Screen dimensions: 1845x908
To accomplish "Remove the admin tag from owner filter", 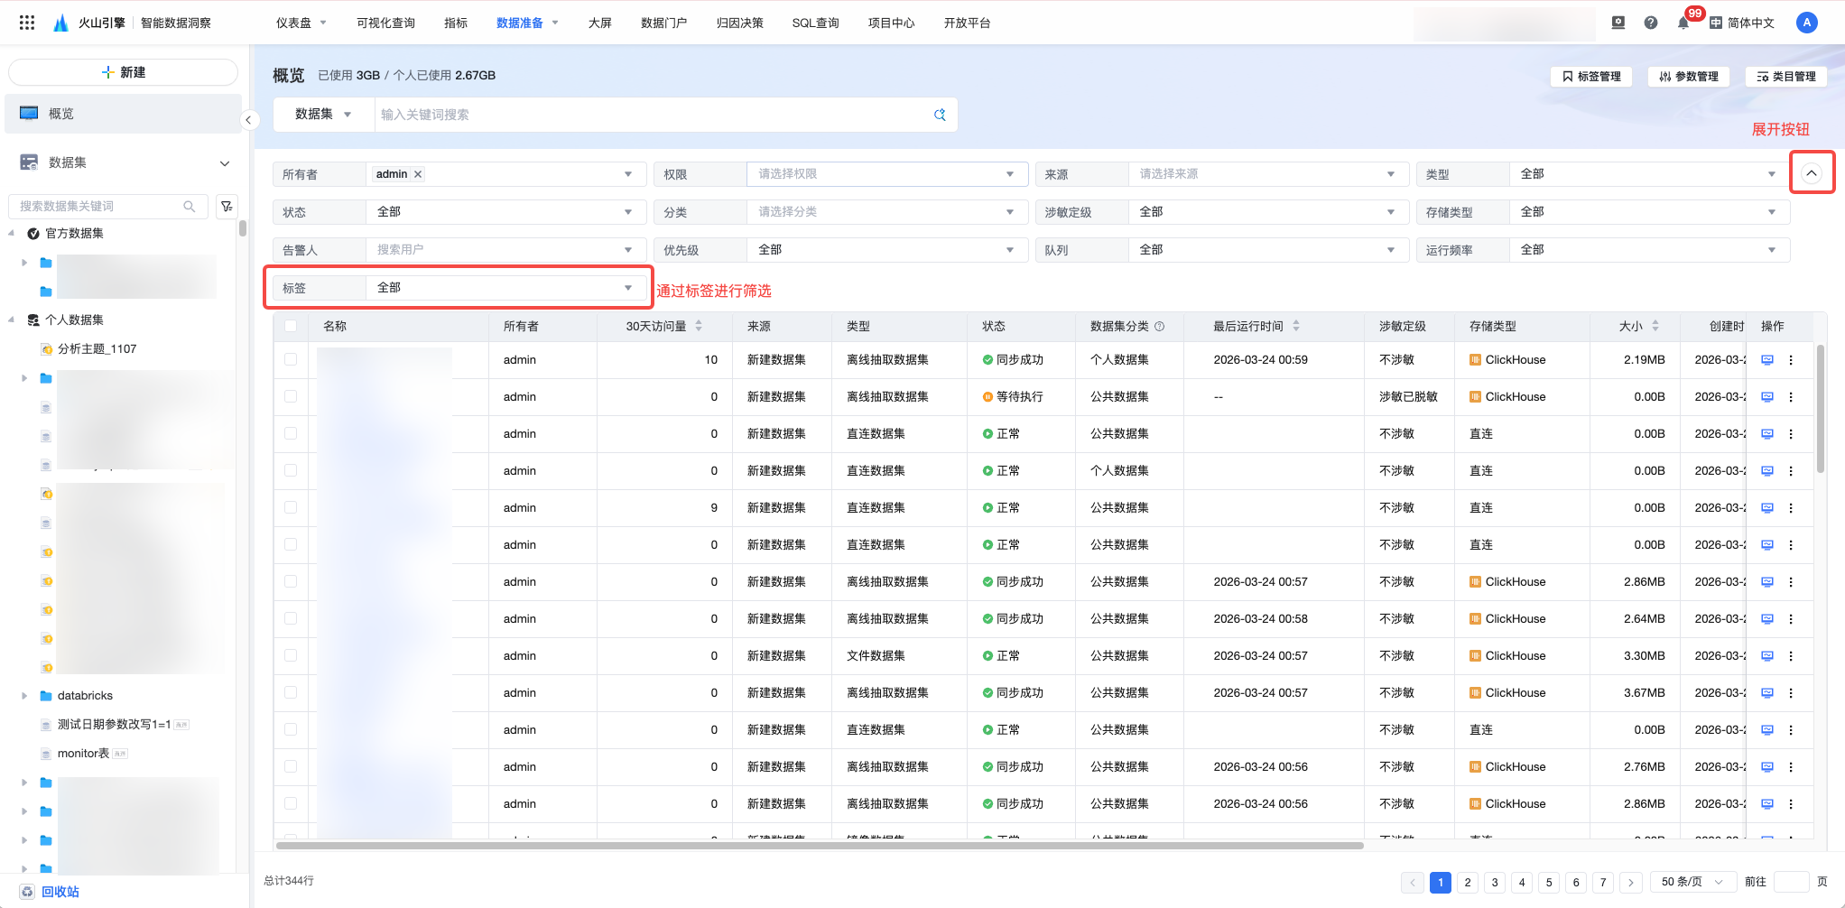I will coord(418,174).
